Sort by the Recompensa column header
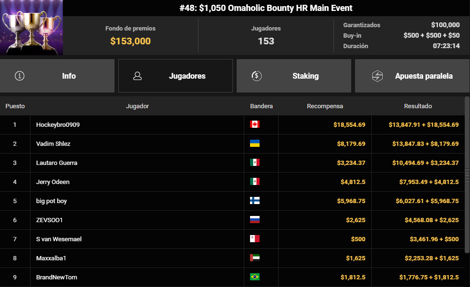Viewport: 470px width, 287px height. coord(324,106)
